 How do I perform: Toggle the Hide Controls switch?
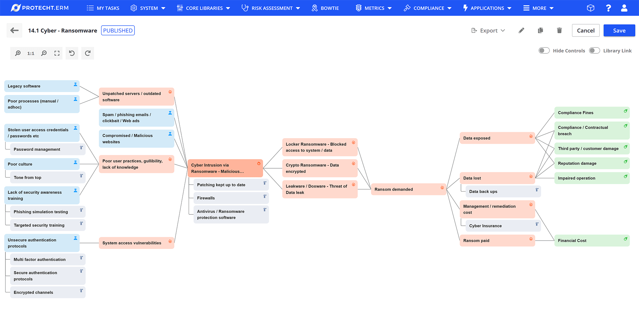(x=544, y=50)
